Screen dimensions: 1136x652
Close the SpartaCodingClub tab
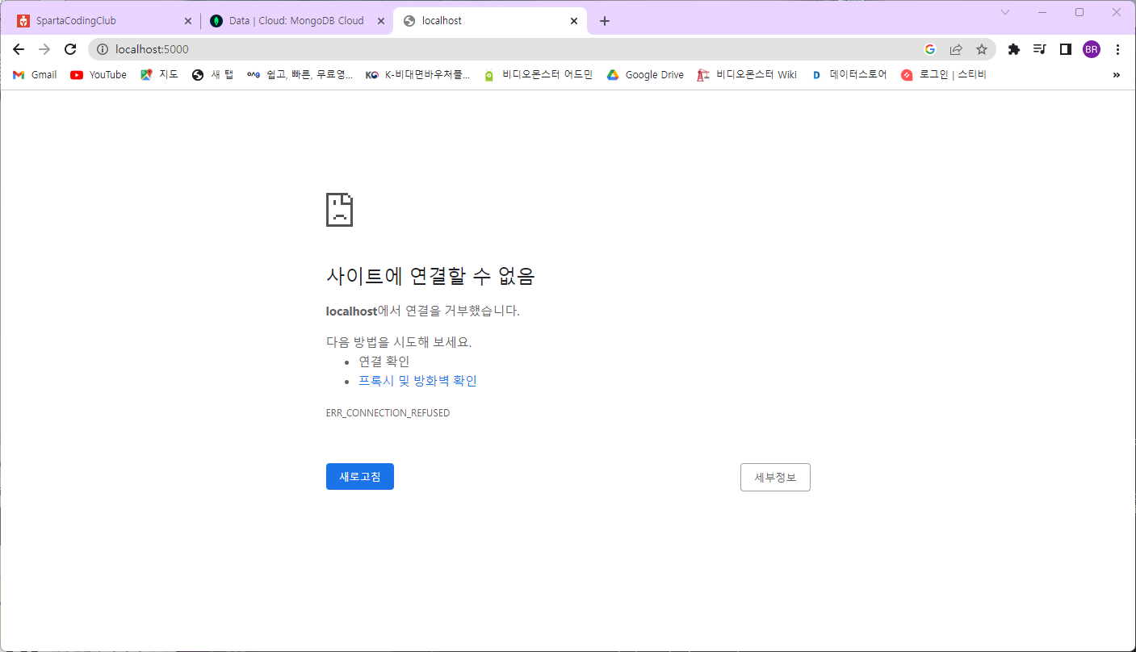(x=188, y=21)
